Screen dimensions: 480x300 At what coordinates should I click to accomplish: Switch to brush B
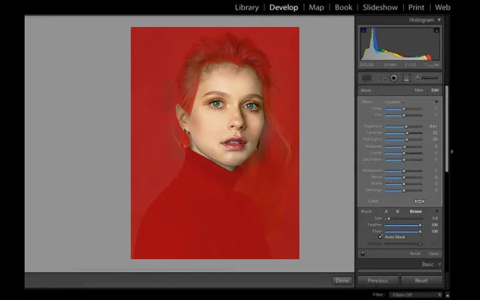click(x=397, y=211)
